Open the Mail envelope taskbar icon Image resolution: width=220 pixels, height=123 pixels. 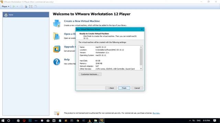coord(48,121)
